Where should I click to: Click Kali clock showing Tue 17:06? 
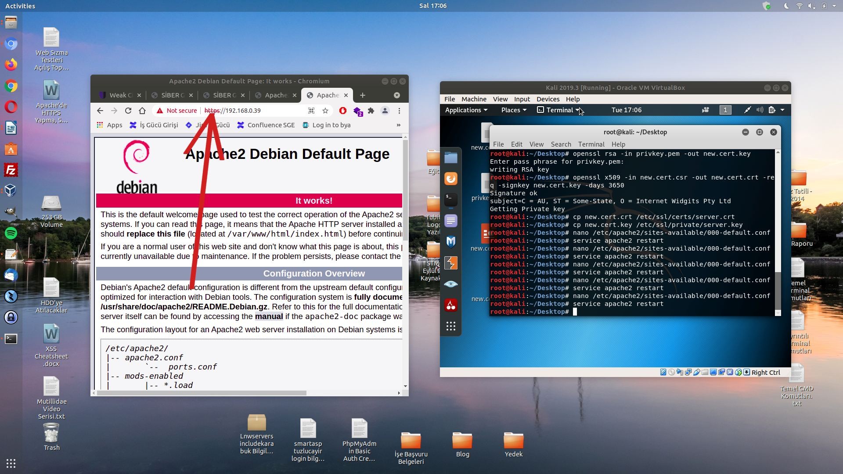[627, 110]
